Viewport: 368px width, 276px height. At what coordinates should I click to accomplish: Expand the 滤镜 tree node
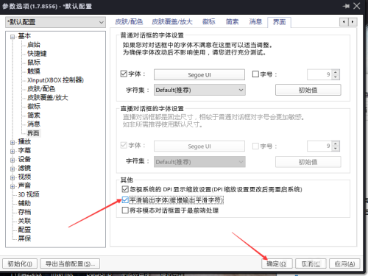point(13,169)
